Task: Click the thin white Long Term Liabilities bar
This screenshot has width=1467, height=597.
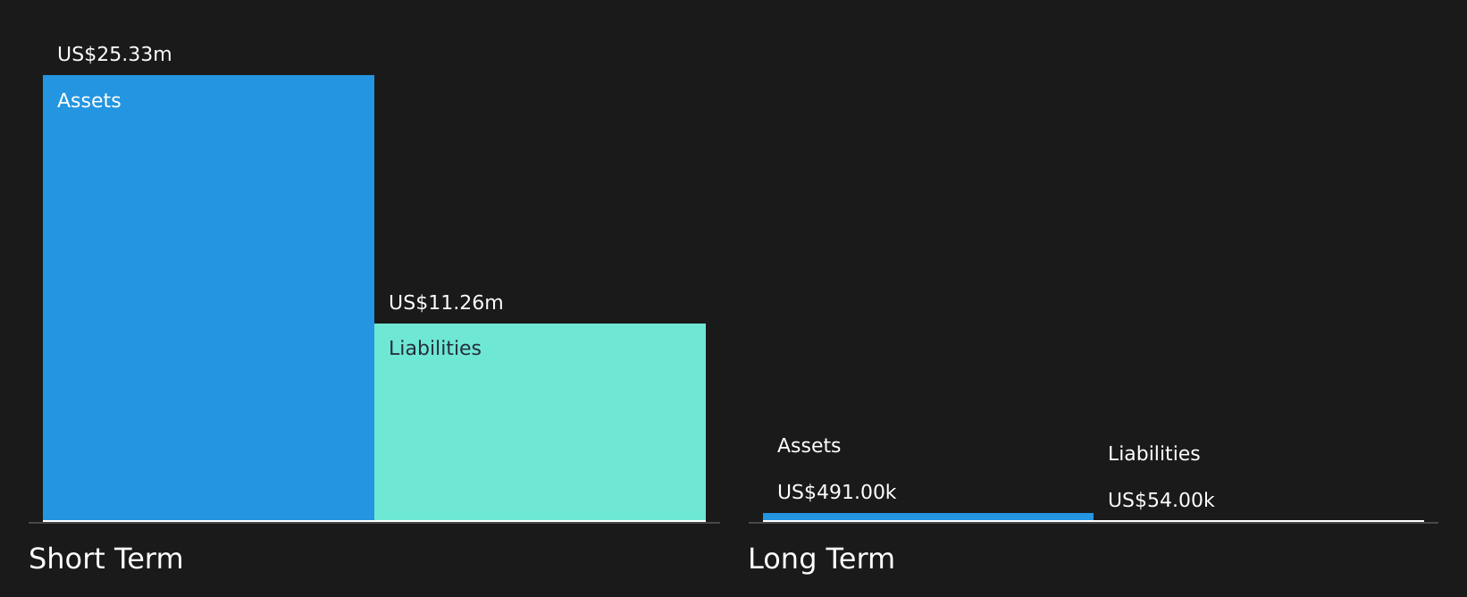Action: (1259, 520)
